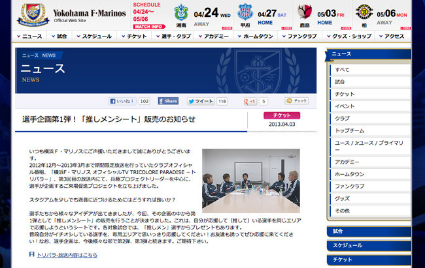Viewport: 425px width, 268px height.
Task: Click the 05/06 MON AWAY match date
Action: 392,17
